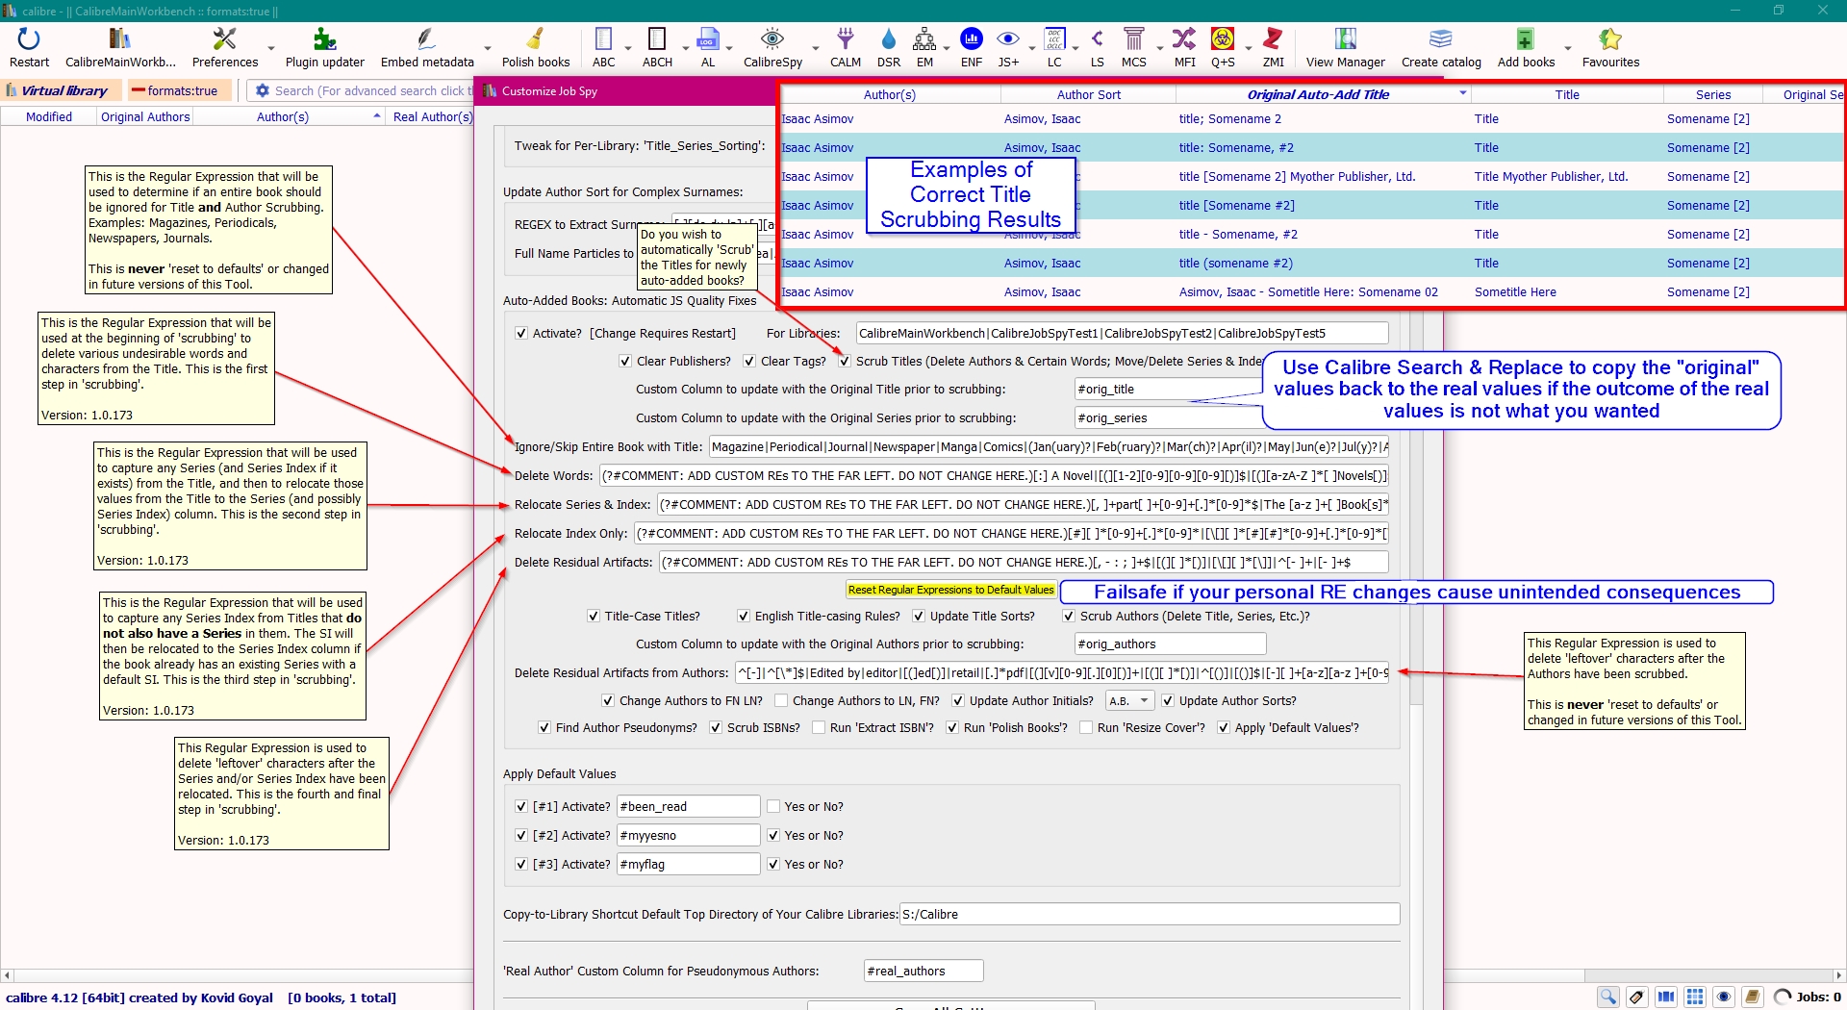Uncheck the 'Clear Publishers?' checkbox
This screenshot has height=1010, width=1847.
(625, 362)
